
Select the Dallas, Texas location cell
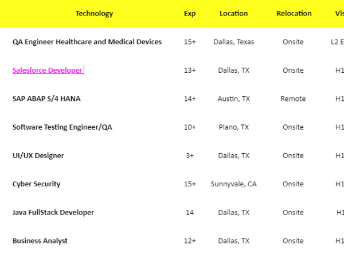(233, 42)
